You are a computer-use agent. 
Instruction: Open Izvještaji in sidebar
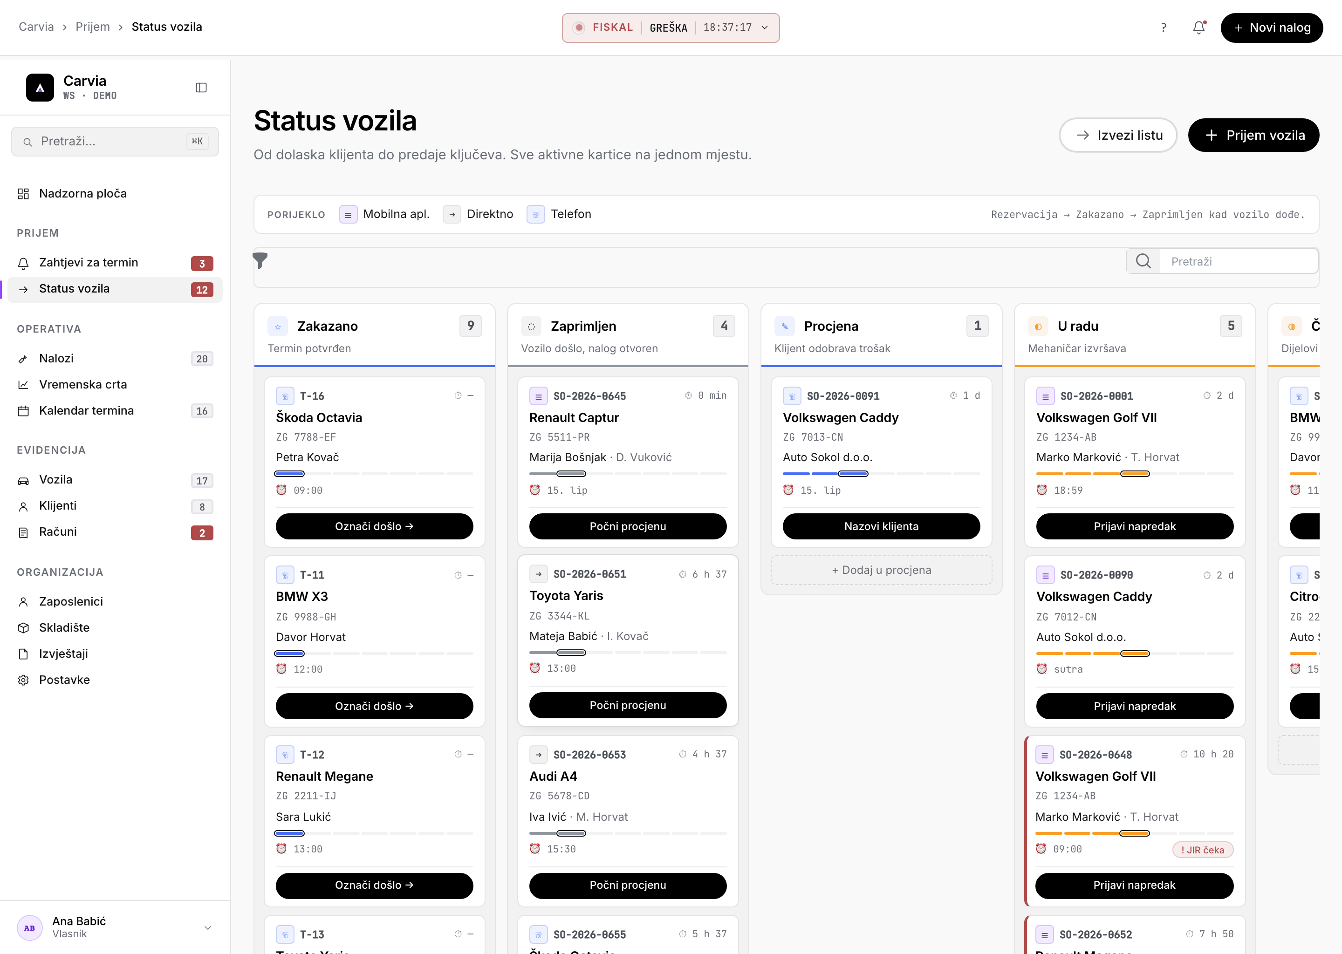tap(115, 654)
